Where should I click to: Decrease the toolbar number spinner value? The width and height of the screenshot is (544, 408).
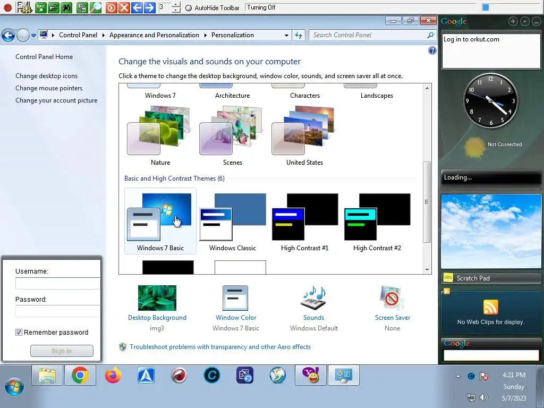point(176,10)
